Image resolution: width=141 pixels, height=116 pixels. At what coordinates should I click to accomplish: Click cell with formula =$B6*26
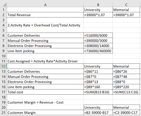pyautogui.click(x=126, y=72)
